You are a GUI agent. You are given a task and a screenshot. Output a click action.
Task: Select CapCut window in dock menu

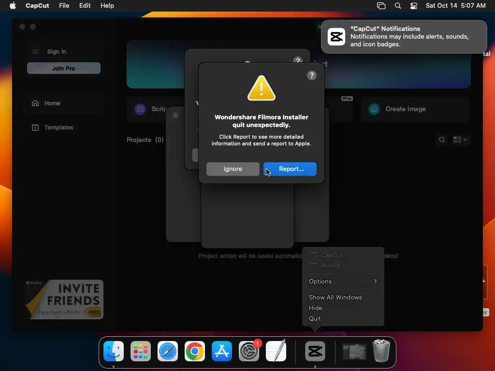[343, 255]
